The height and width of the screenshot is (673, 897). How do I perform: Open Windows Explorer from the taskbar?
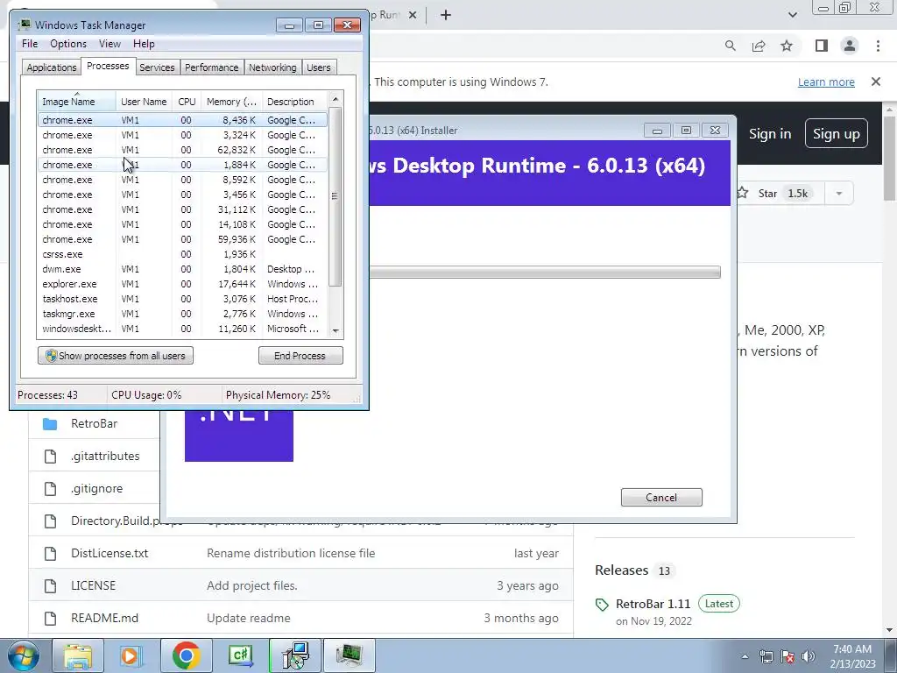(x=78, y=655)
